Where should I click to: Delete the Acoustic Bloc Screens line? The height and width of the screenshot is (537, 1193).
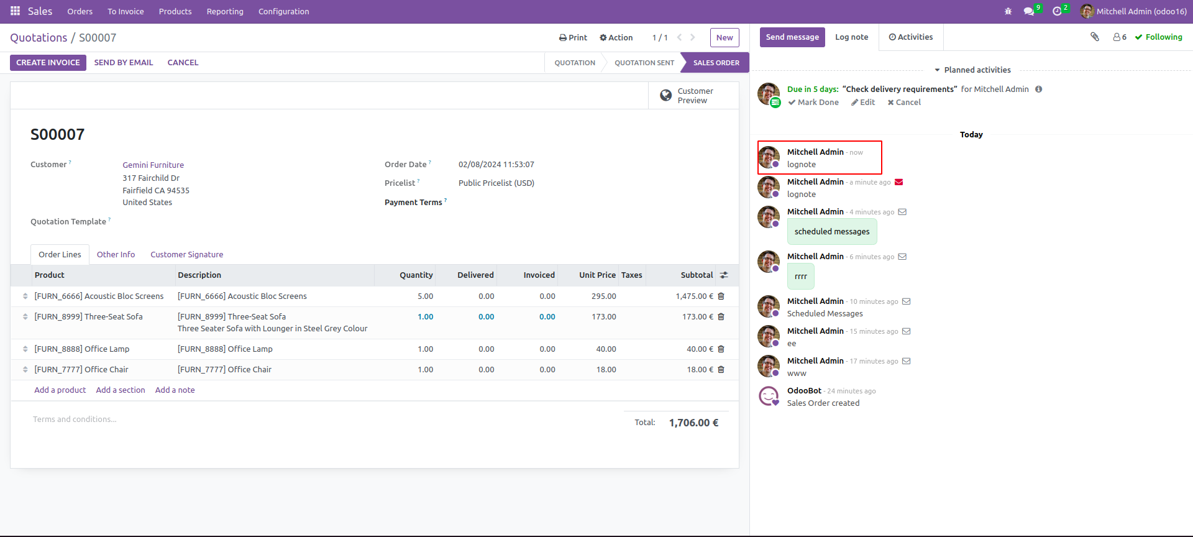(721, 296)
